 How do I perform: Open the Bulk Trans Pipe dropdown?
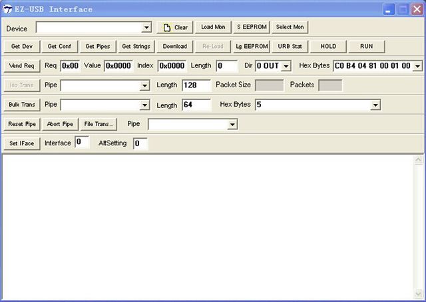pos(145,105)
